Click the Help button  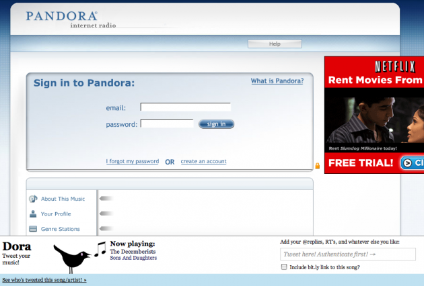pos(275,44)
